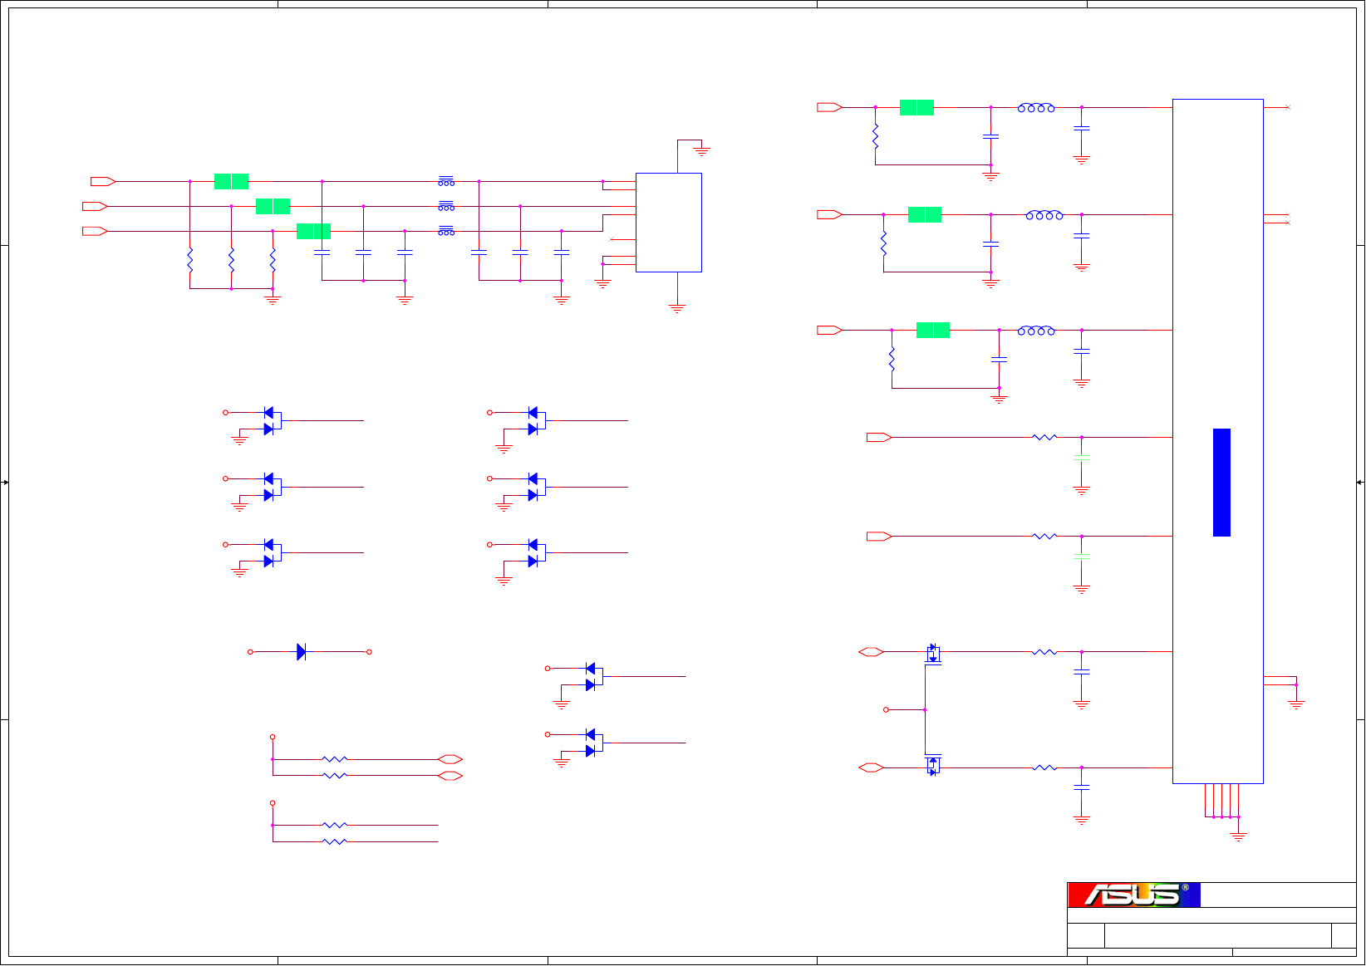Select the solid blue filled bar inside the large IC
The height and width of the screenshot is (966, 1366).
(1221, 483)
